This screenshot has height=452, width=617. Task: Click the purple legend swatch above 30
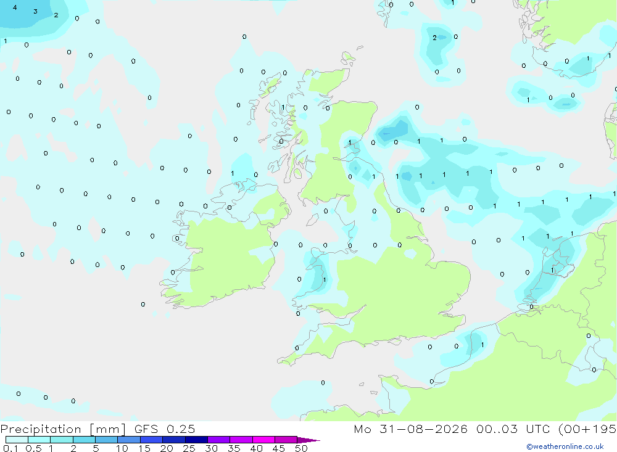point(219,440)
